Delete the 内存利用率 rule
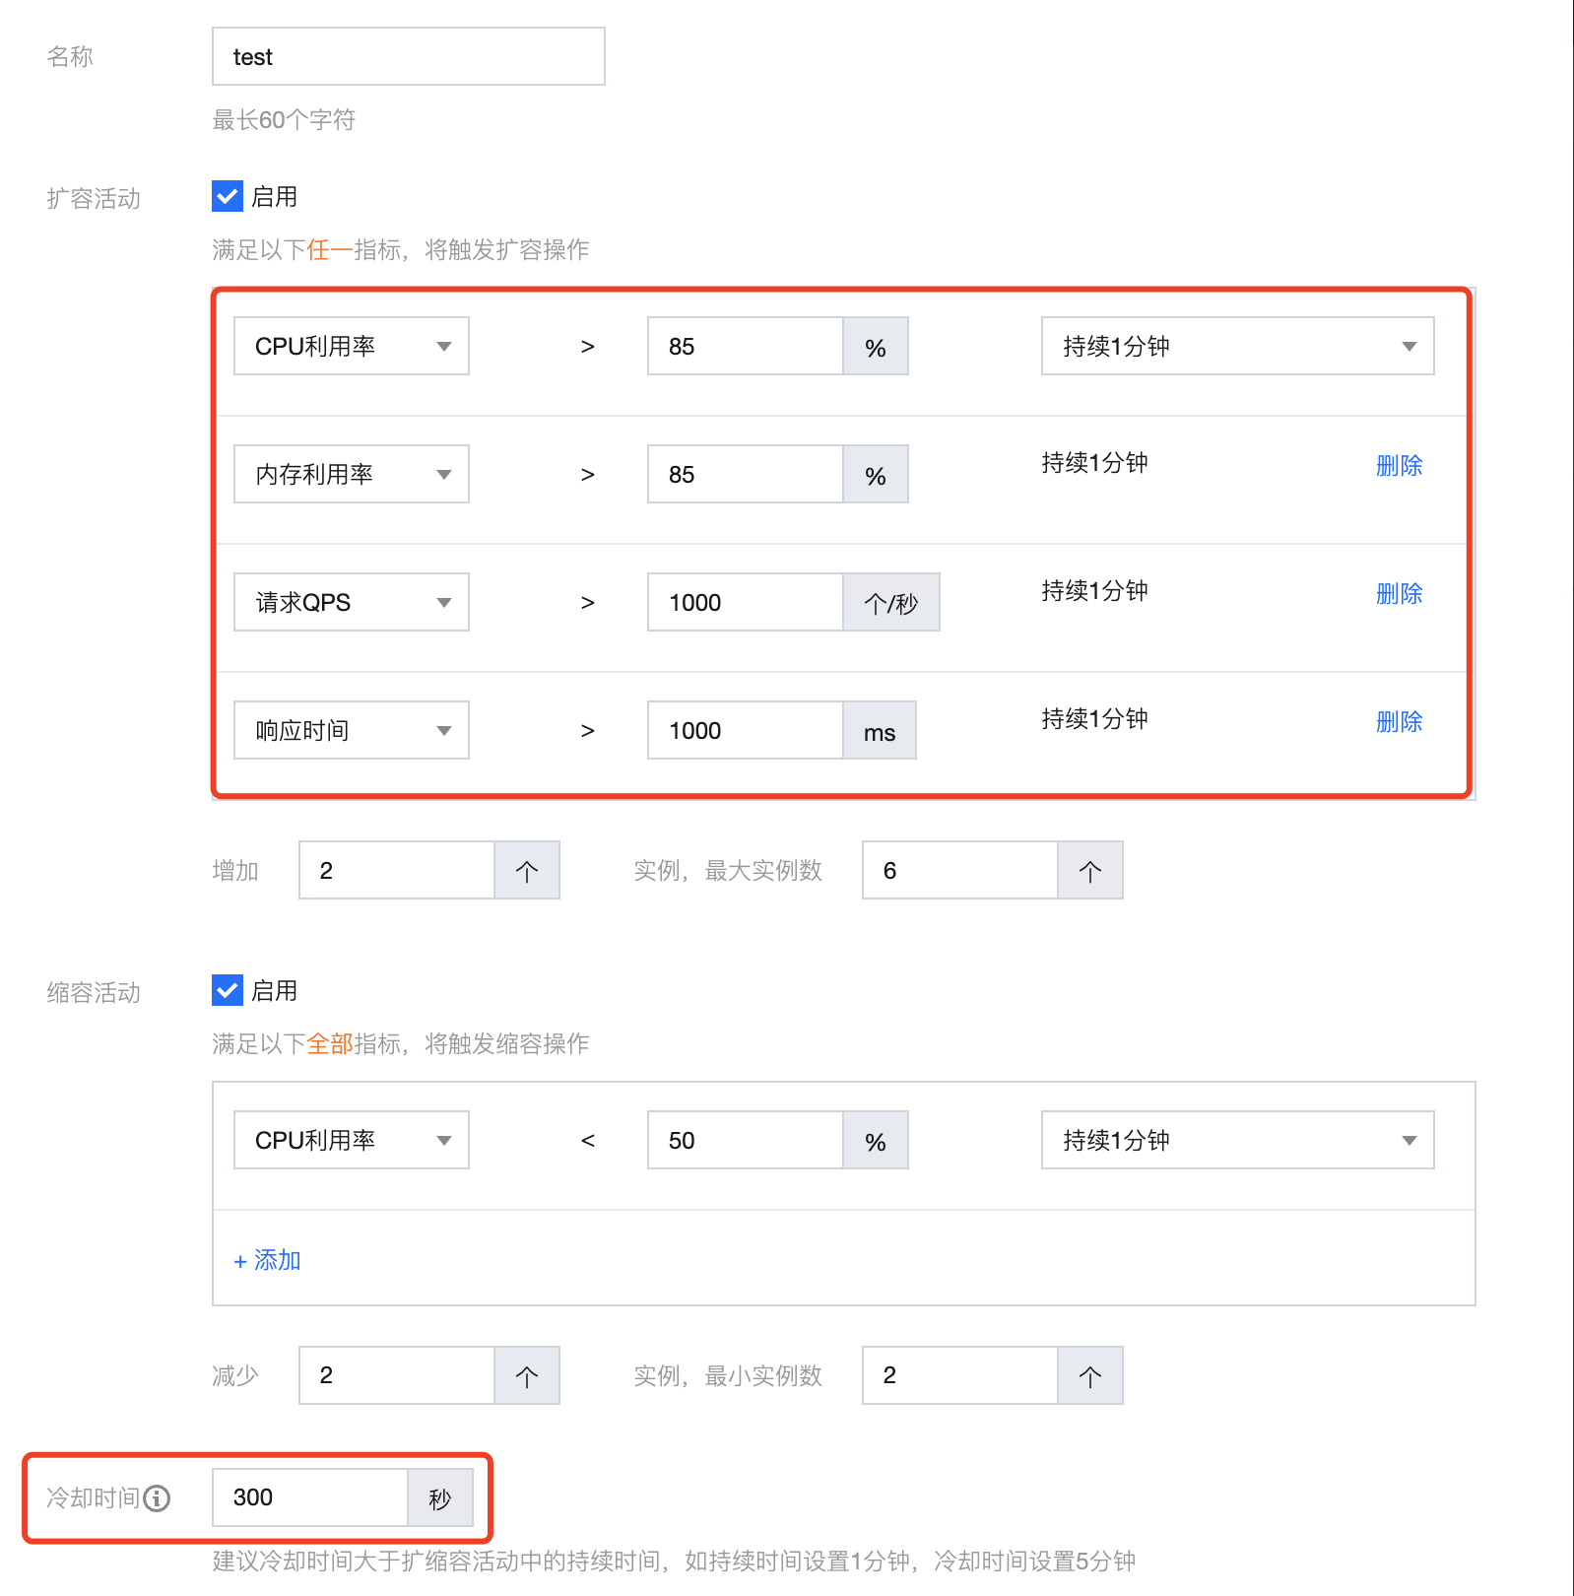Viewport: 1574px width, 1596px height. [1399, 465]
